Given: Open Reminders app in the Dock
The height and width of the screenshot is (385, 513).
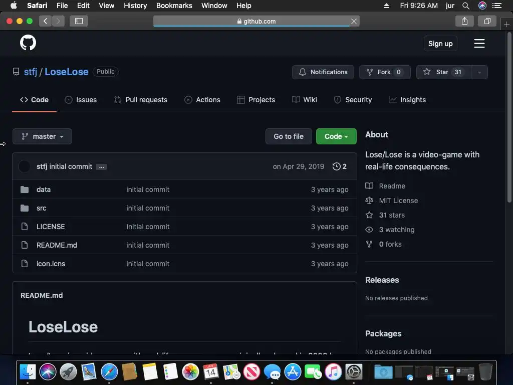Looking at the screenshot, I should click(x=170, y=372).
